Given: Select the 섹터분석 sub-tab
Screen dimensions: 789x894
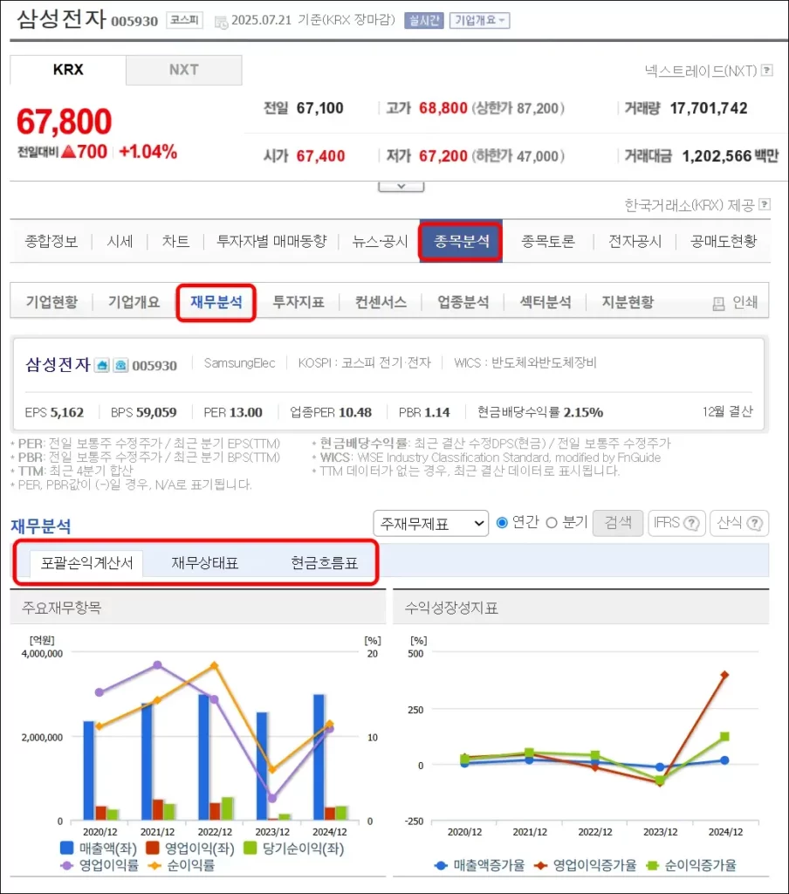Looking at the screenshot, I should pyautogui.click(x=545, y=301).
